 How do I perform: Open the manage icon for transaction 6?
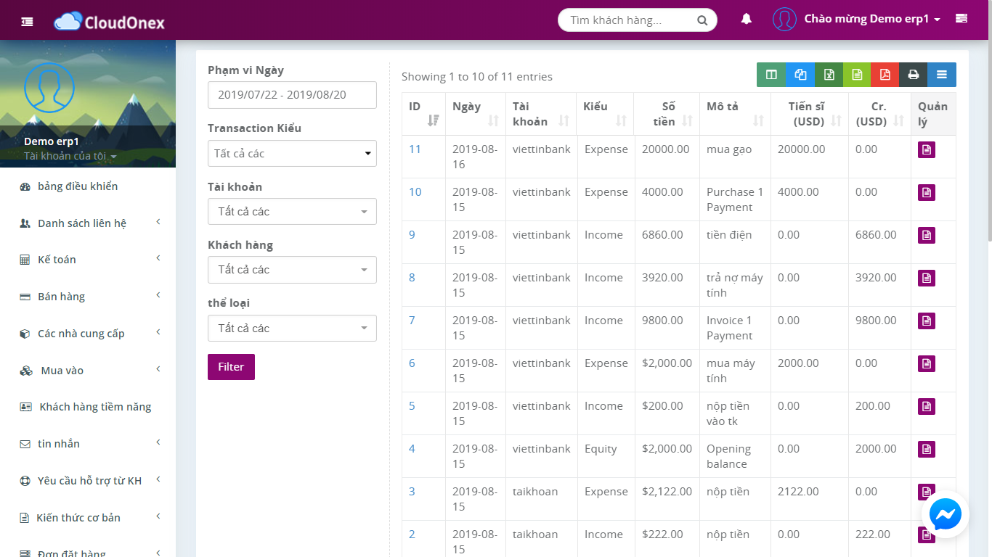click(x=926, y=363)
